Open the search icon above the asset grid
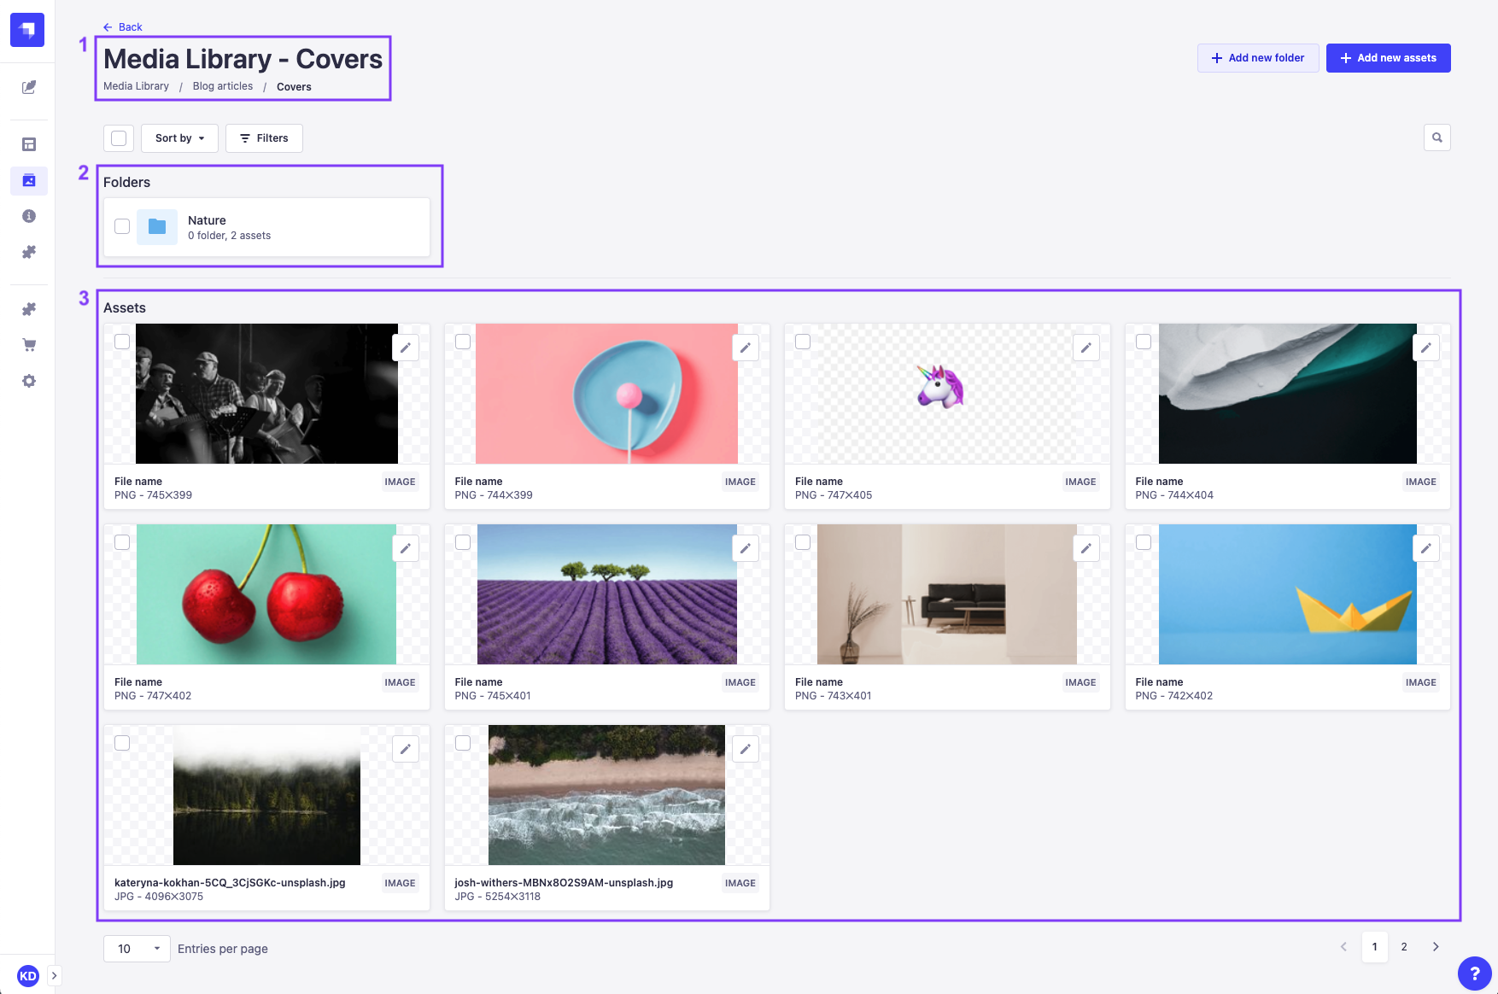Screen dimensions: 1498x994 [1437, 137]
